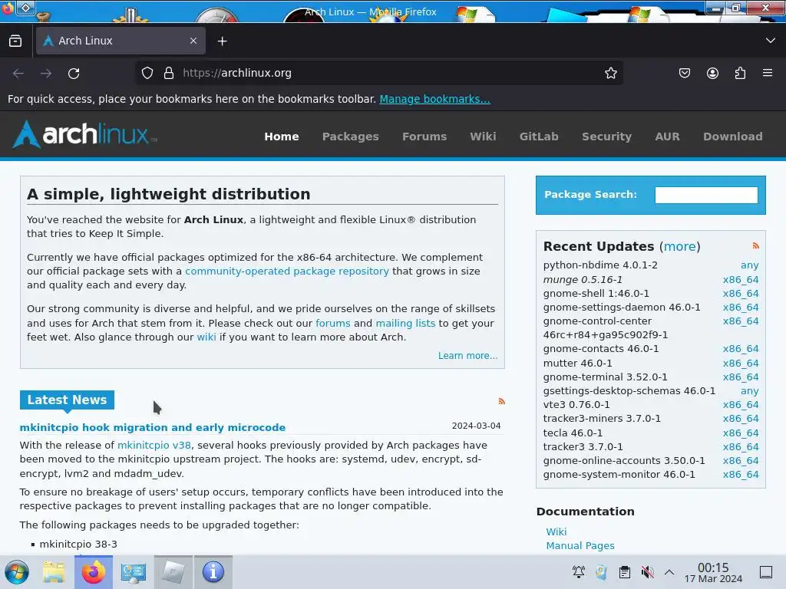Close the Arch Linux tab

[x=193, y=41]
